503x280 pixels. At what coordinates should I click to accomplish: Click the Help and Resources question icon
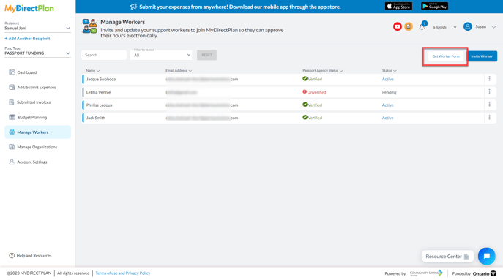[12, 255]
